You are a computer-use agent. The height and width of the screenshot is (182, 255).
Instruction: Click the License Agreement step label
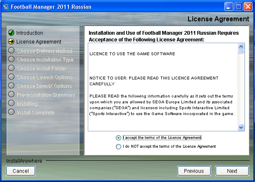39,42
